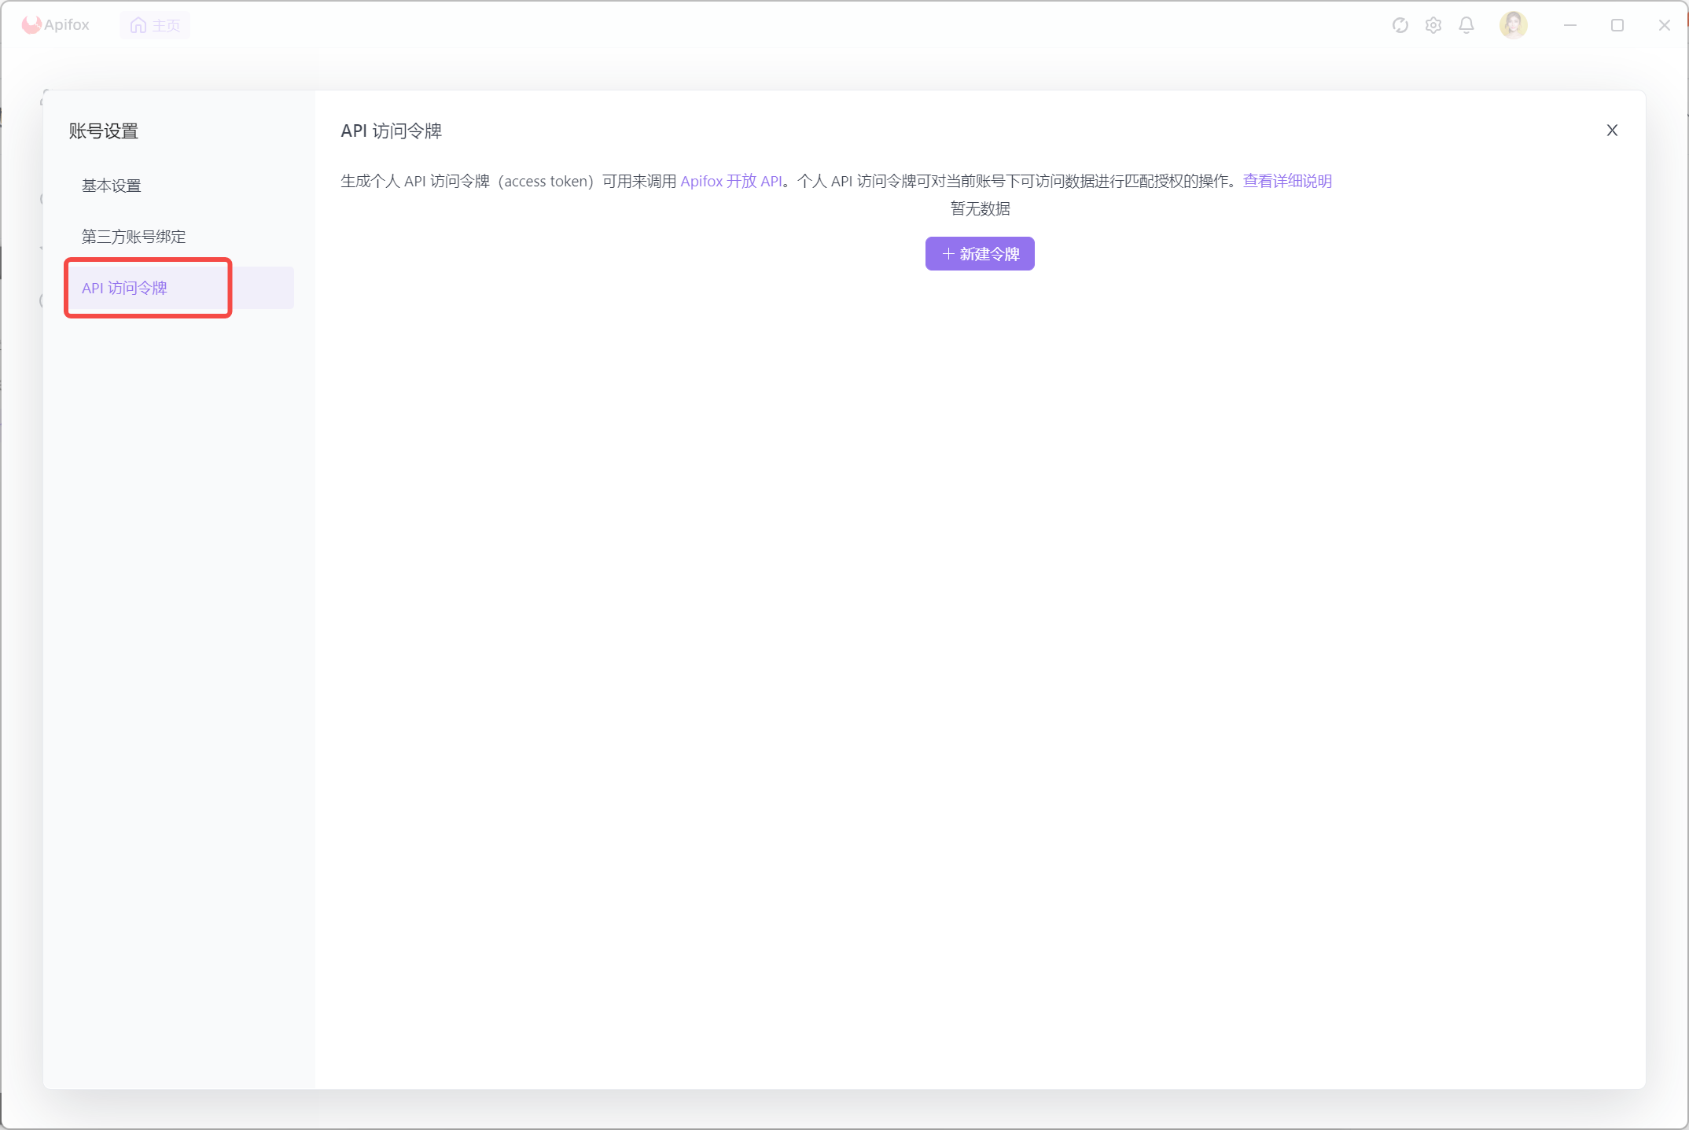Image resolution: width=1689 pixels, height=1130 pixels.
Task: Open settings via the gear icon
Action: [x=1433, y=25]
